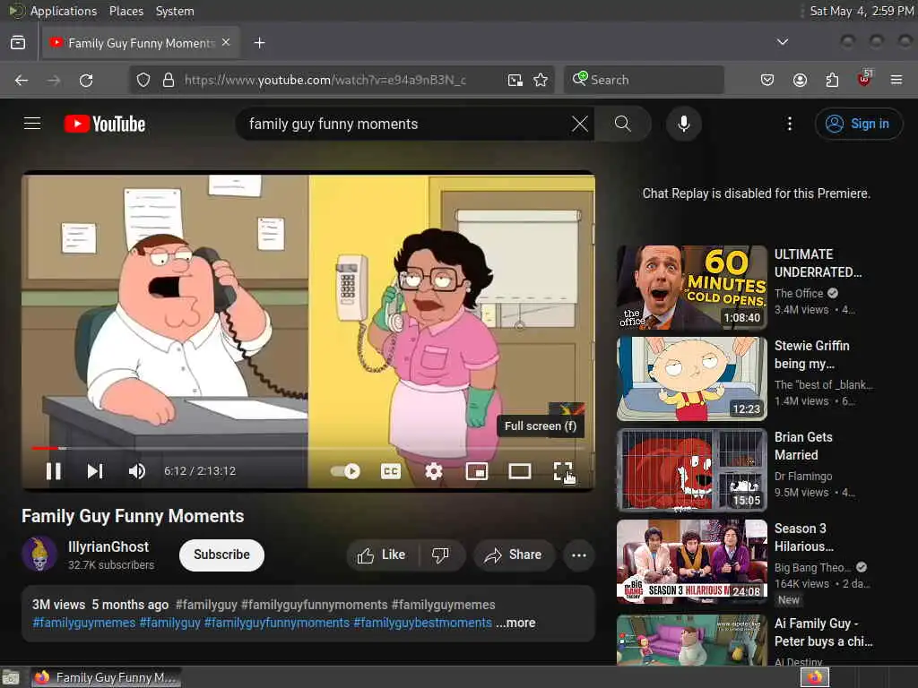Image resolution: width=918 pixels, height=688 pixels.
Task: Skip to the next video
Action: tap(95, 471)
